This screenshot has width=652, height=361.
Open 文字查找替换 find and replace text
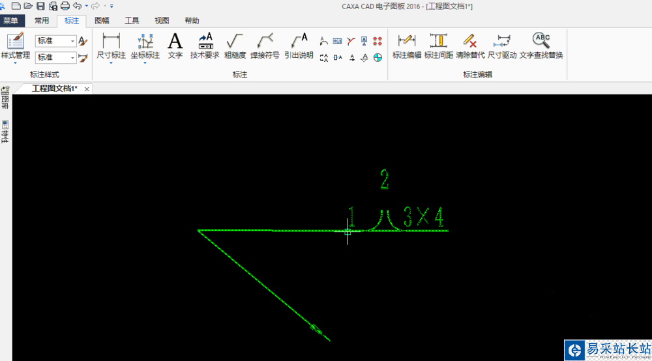(541, 46)
